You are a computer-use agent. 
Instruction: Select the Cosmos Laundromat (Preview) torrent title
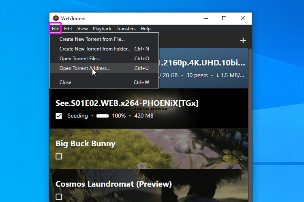113,184
